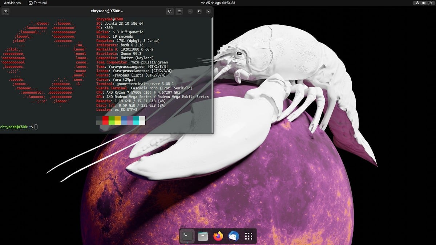Open Thunderbird mail from the dock
This screenshot has height=245, width=436.
pyautogui.click(x=233, y=236)
